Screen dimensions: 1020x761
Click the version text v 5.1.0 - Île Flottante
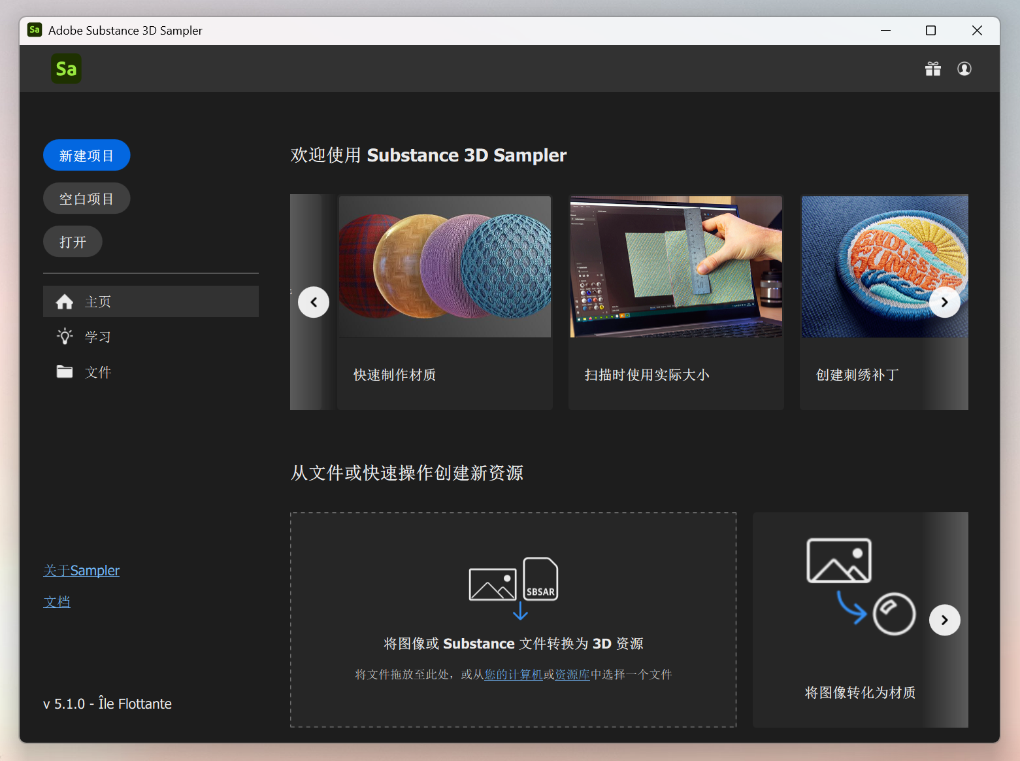click(108, 704)
